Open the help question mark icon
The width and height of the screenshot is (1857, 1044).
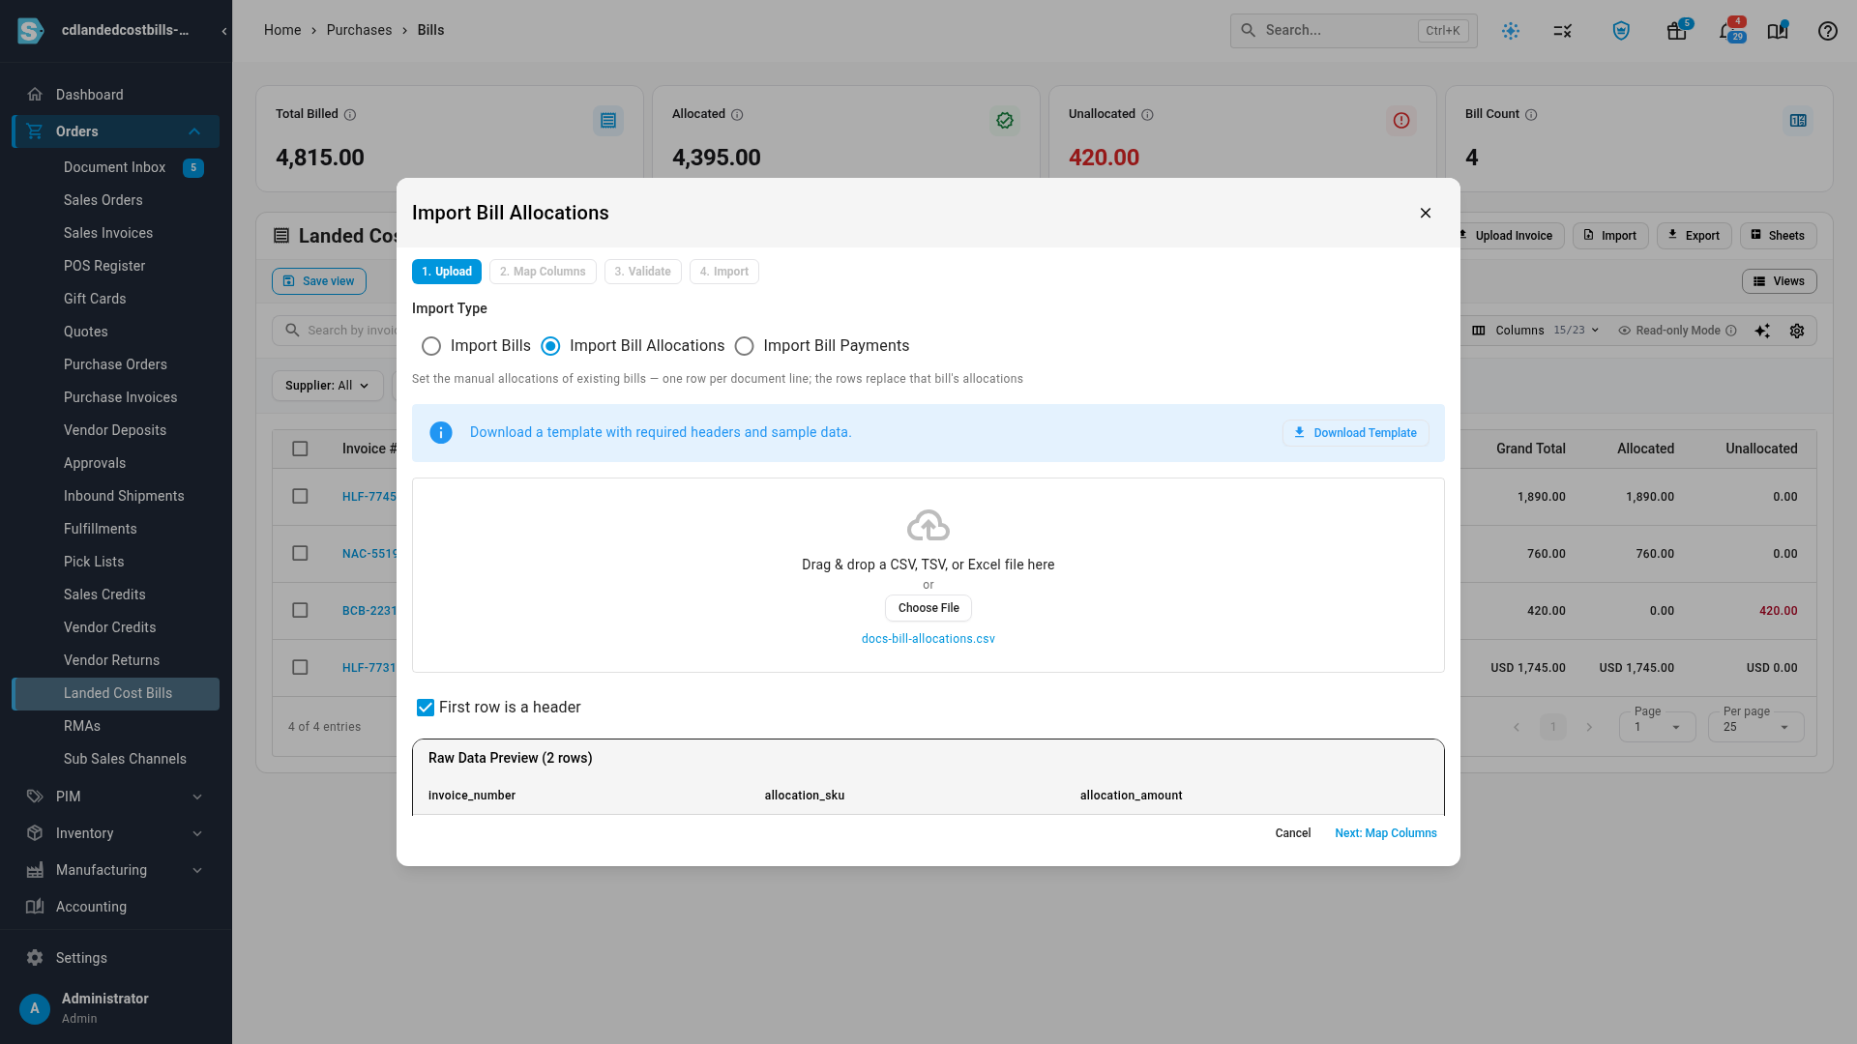1827,31
